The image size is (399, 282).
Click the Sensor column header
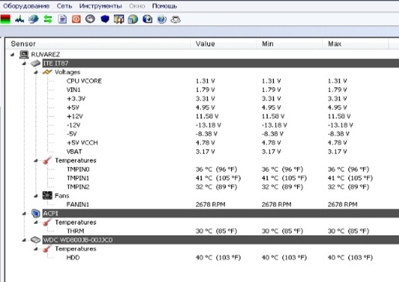click(23, 44)
